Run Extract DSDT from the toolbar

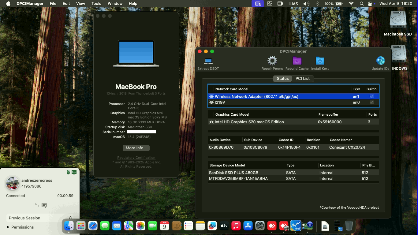point(208,61)
